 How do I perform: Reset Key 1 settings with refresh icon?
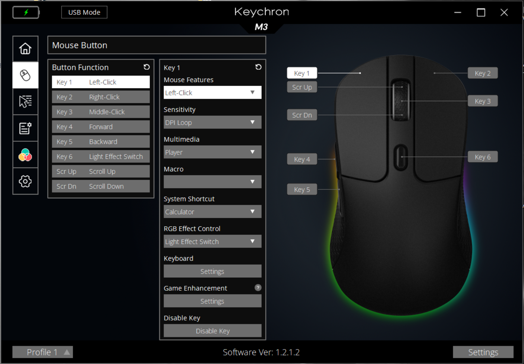[x=258, y=67]
